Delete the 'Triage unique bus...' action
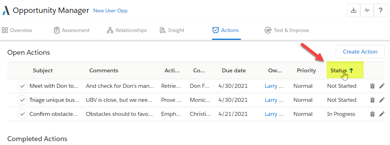Viewport: 390px width, 145px height. pyautogui.click(x=372, y=100)
